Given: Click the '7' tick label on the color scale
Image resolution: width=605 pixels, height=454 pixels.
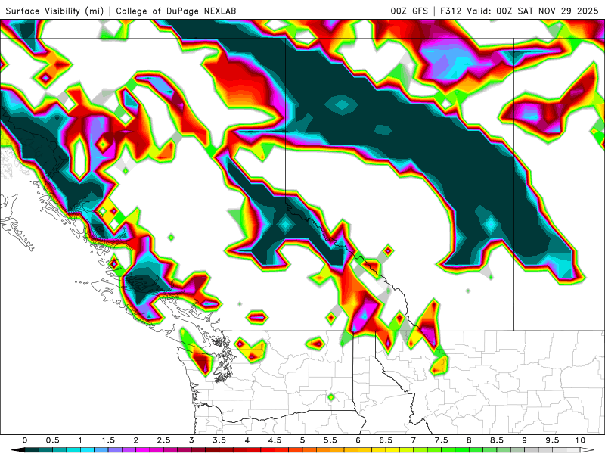Looking at the screenshot, I should click(414, 440).
